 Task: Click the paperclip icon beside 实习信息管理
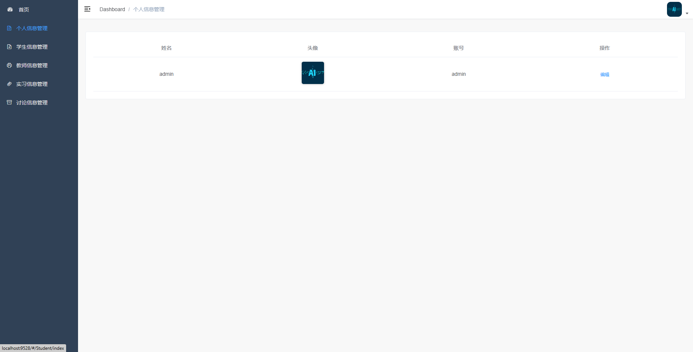coord(9,84)
